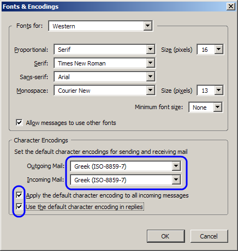Uncheck 'Apply the default character encoding to all incoming messages'
This screenshot has width=238, height=251.
click(x=19, y=195)
